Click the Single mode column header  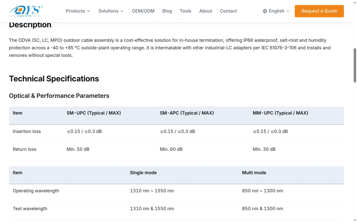point(143,173)
